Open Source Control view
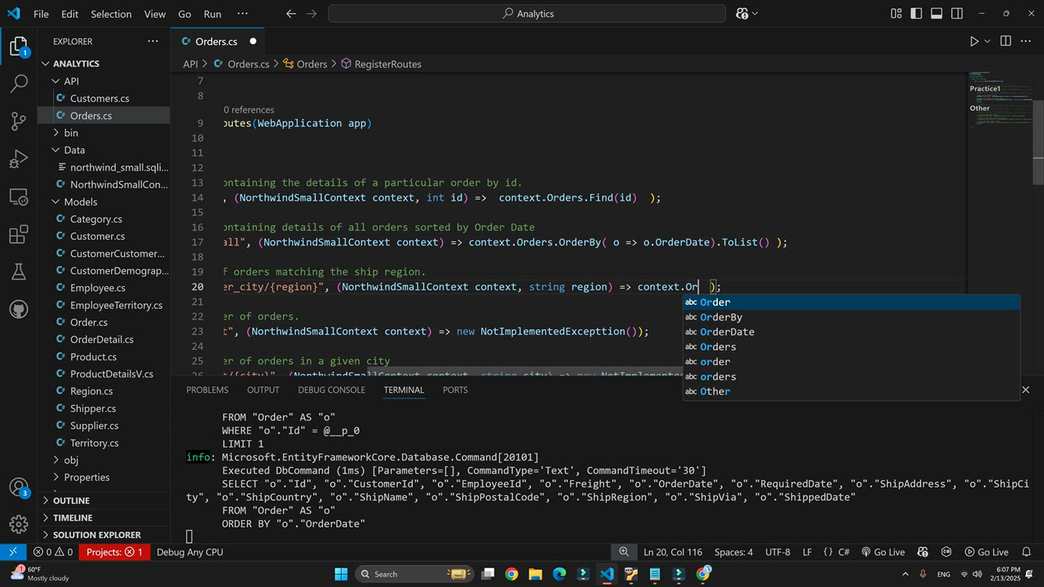Screen dimensions: 1044x587 pos(19,121)
